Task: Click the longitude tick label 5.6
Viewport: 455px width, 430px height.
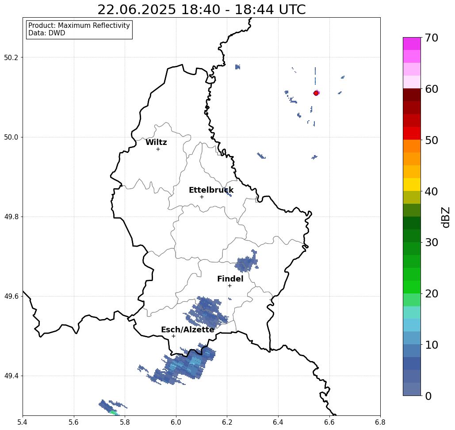Action: tap(74, 422)
